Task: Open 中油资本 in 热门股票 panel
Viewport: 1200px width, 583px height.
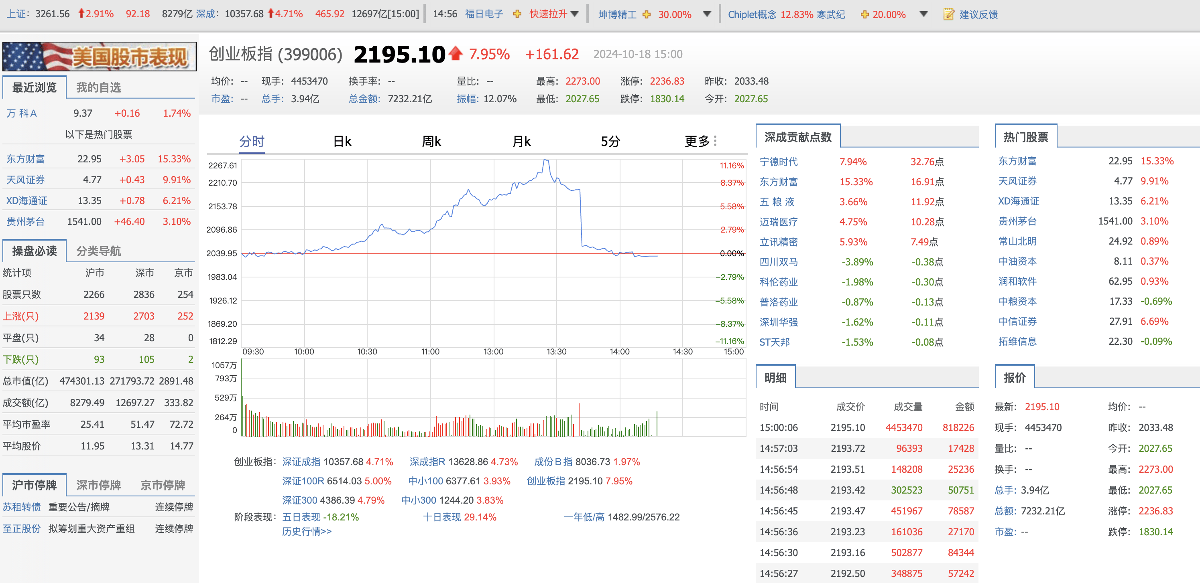Action: point(1017,261)
